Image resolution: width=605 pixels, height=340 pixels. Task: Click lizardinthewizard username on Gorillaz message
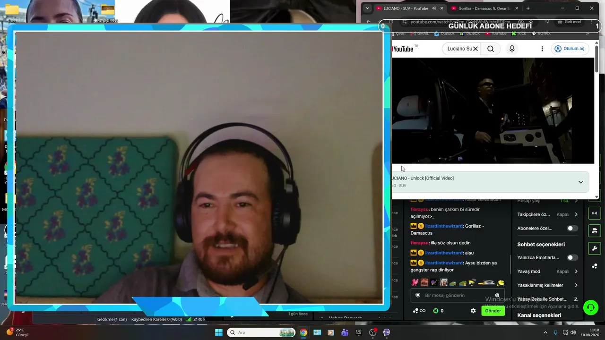[444, 226]
